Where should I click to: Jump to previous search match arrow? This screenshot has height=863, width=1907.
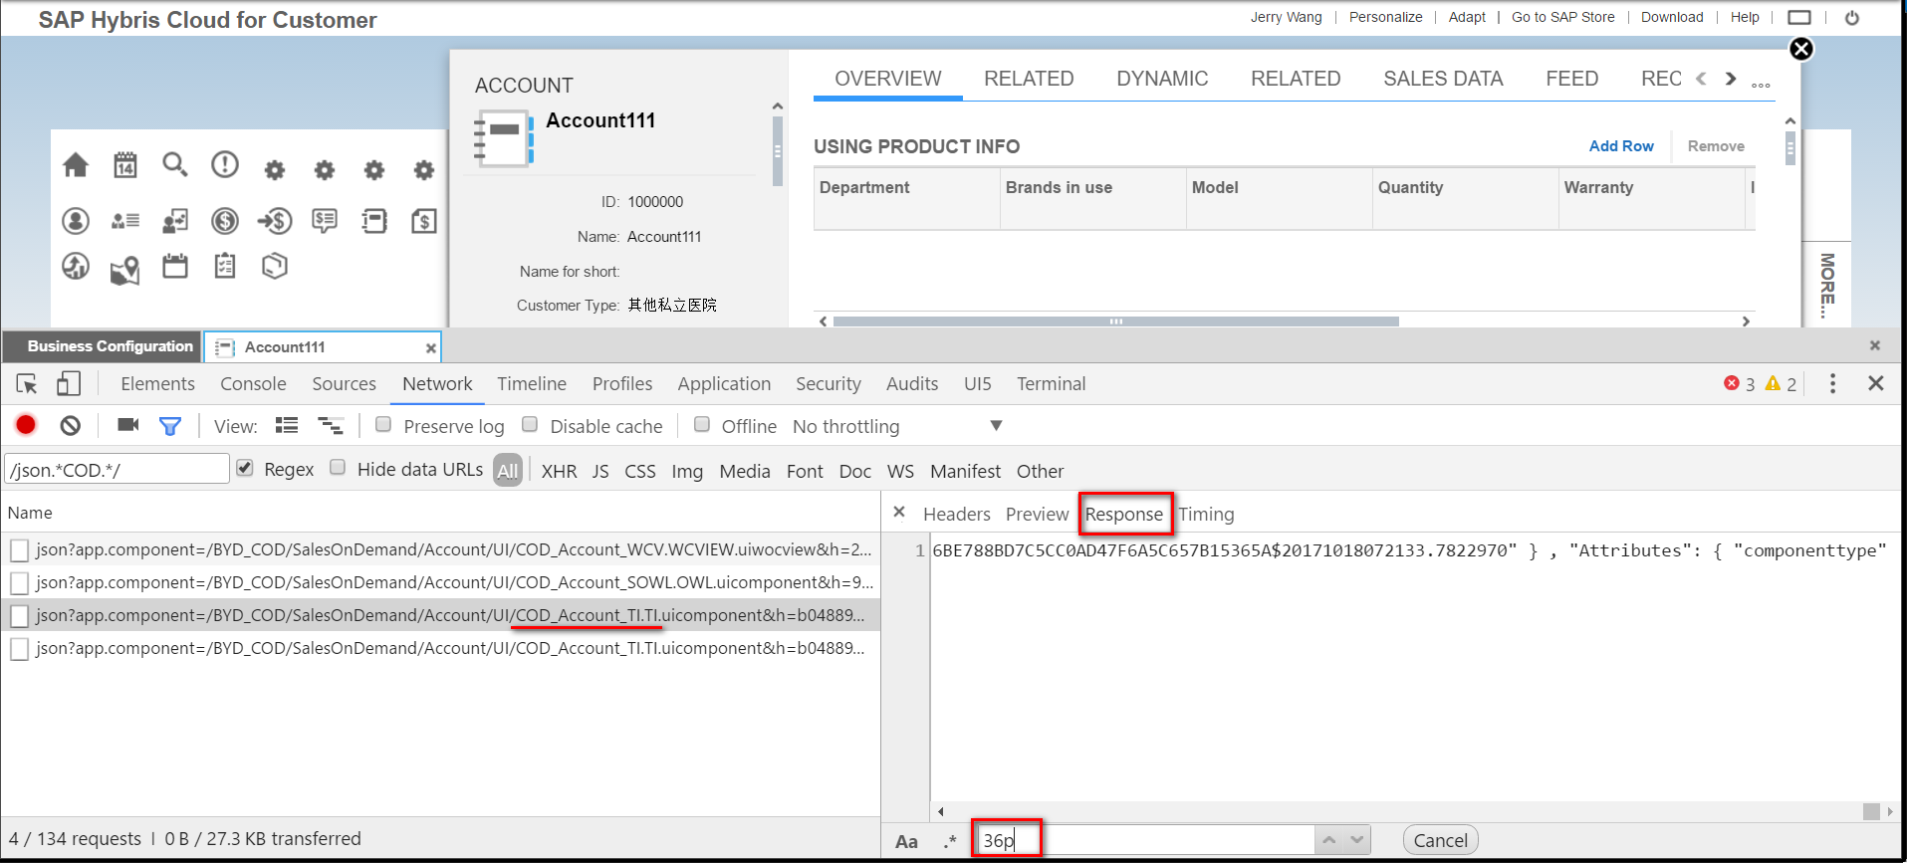click(x=1329, y=840)
